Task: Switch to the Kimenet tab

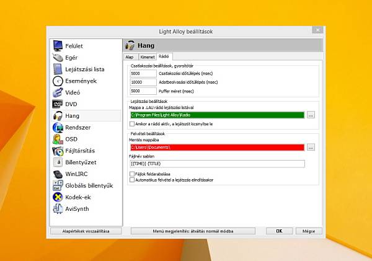Action: (148, 57)
